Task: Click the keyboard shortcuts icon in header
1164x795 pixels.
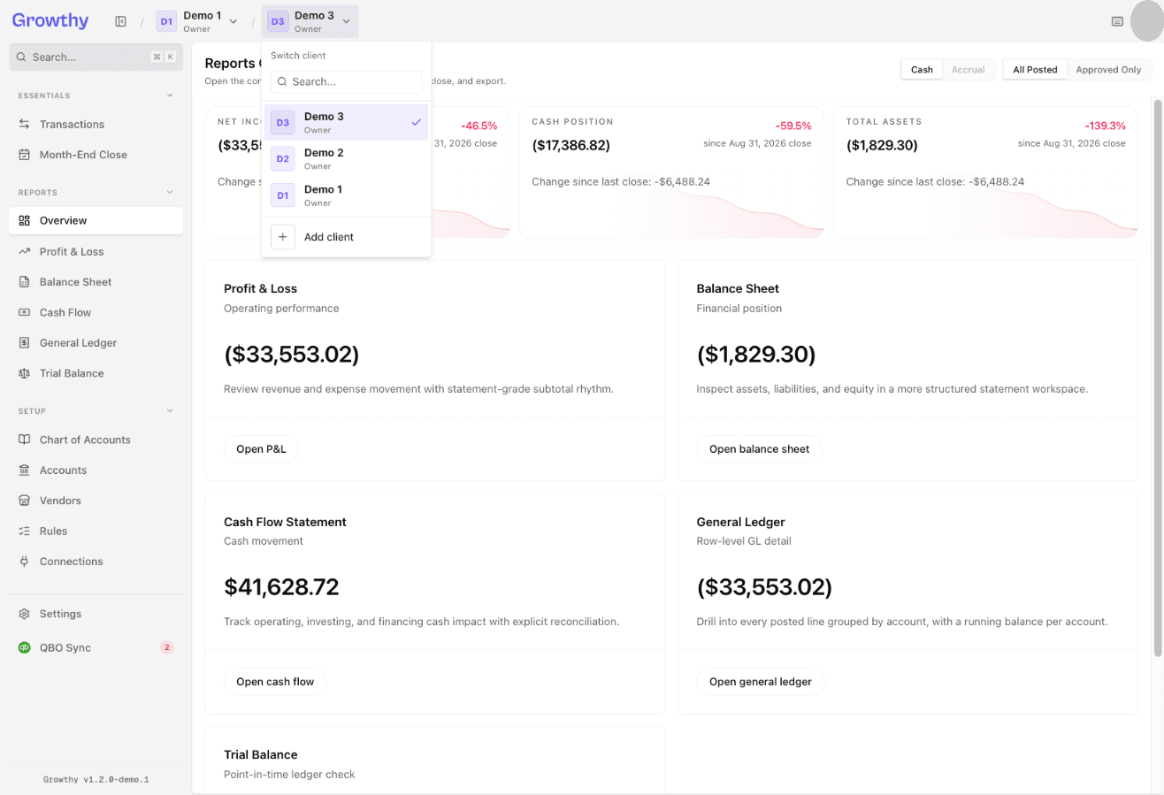Action: pos(1117,21)
